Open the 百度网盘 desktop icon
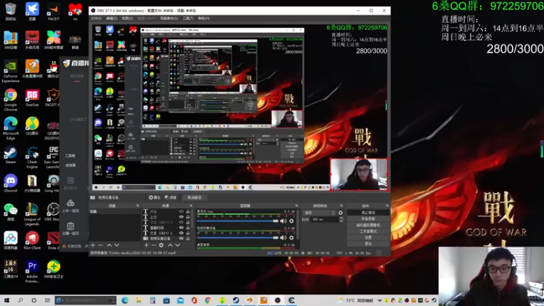The width and height of the screenshot is (544, 306). [10, 241]
